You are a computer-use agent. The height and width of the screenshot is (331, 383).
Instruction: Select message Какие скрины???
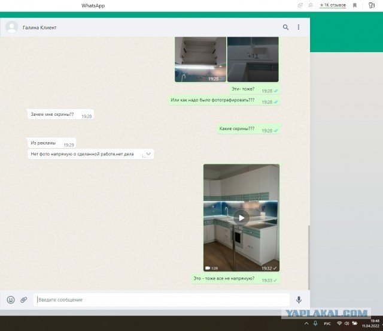248,129
